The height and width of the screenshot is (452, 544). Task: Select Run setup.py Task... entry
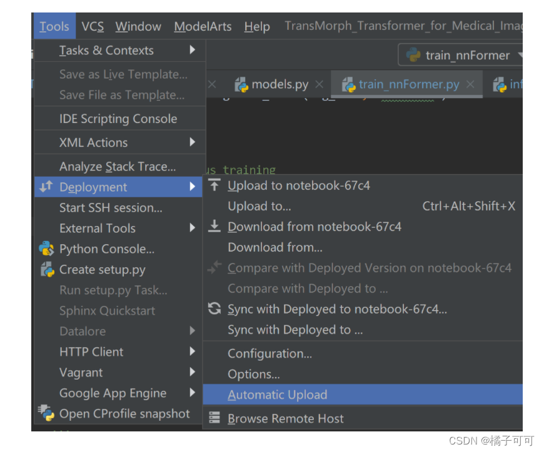coord(118,290)
